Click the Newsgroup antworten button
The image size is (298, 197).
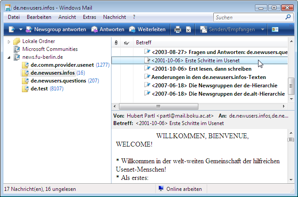click(x=54, y=29)
